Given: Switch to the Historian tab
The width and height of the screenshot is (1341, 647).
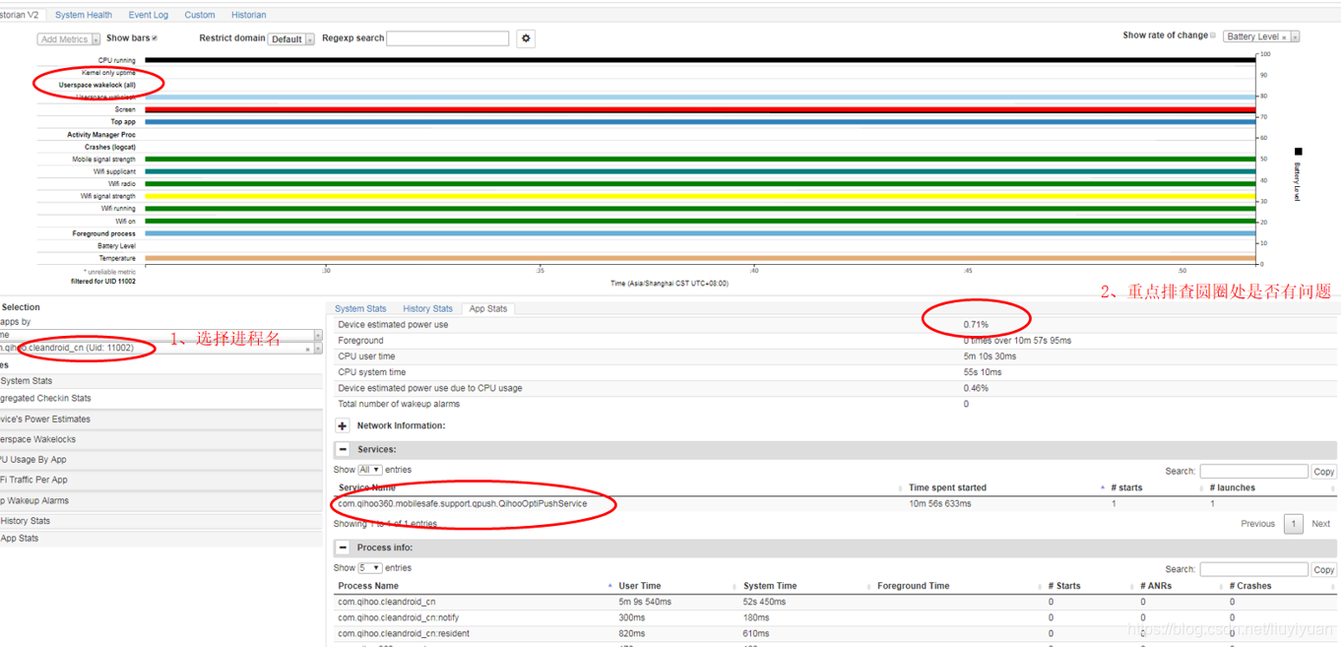Looking at the screenshot, I should [x=248, y=15].
